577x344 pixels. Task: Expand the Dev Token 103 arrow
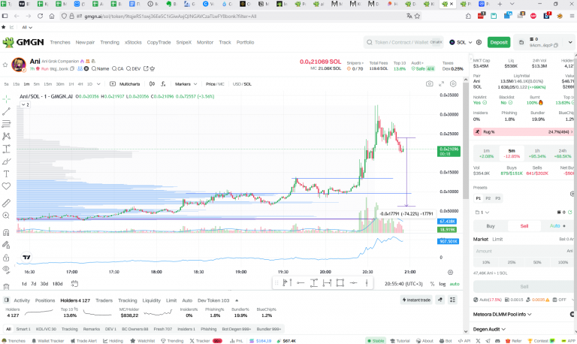click(237, 300)
